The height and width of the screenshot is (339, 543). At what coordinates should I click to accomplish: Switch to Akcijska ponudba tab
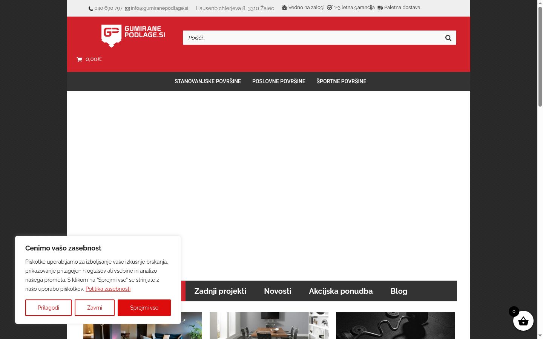point(341,291)
